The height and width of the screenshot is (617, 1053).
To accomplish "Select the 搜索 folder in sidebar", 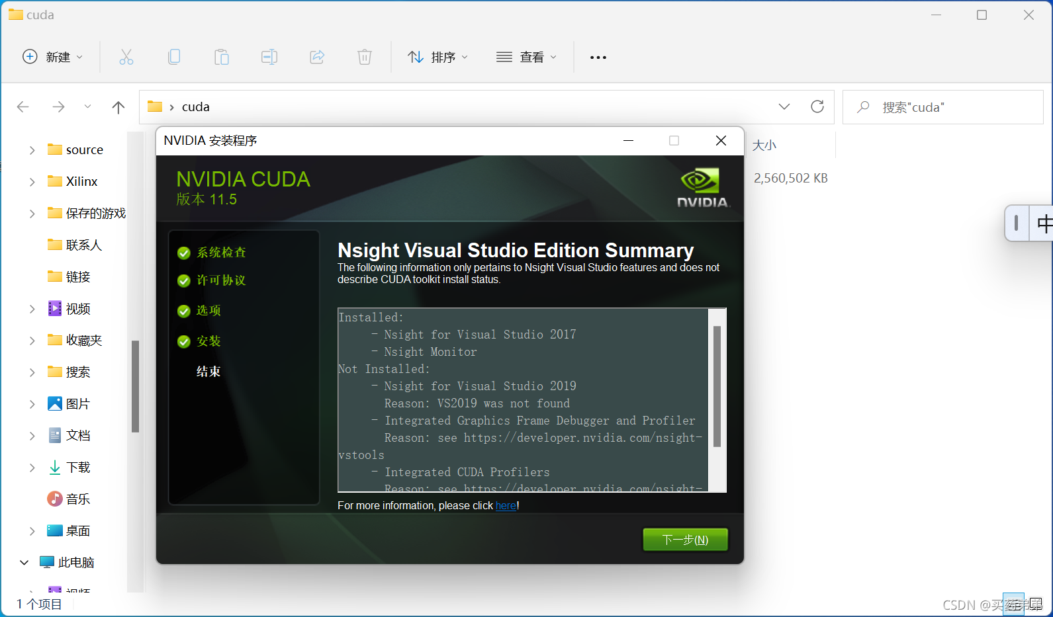I will (69, 372).
